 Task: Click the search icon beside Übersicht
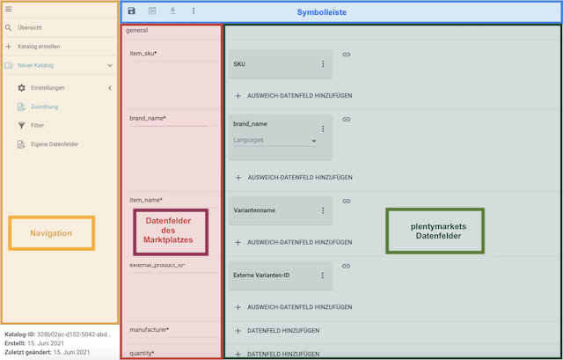pyautogui.click(x=9, y=27)
